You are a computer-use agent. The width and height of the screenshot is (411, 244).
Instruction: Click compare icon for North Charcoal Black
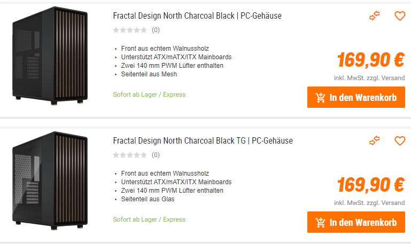[375, 17]
